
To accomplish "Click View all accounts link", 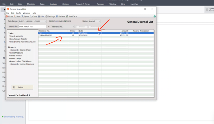I will coord(16,36).
